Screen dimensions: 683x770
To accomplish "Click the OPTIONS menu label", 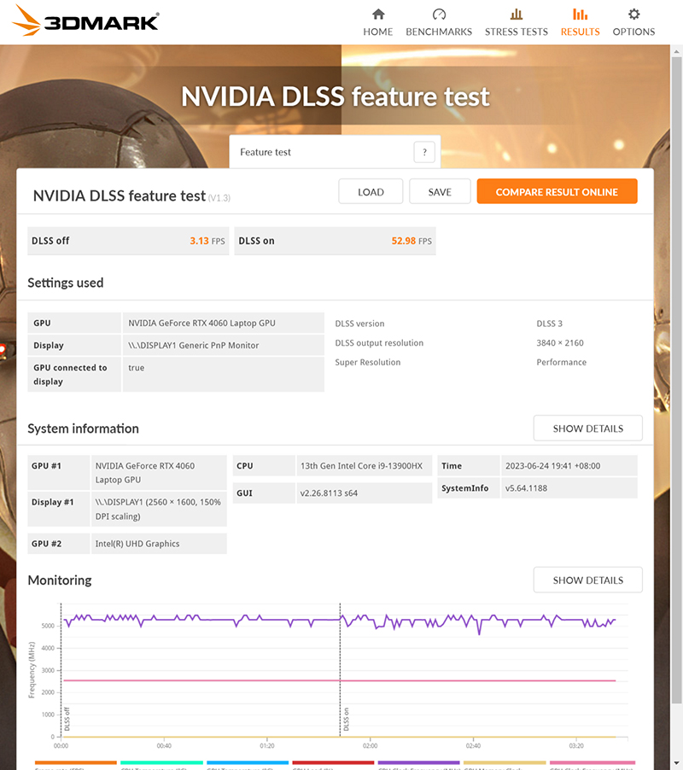I will coord(633,32).
